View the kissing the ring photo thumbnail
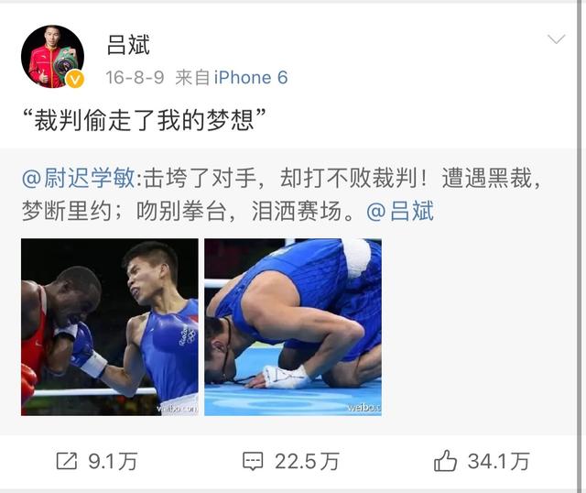 (x=293, y=327)
